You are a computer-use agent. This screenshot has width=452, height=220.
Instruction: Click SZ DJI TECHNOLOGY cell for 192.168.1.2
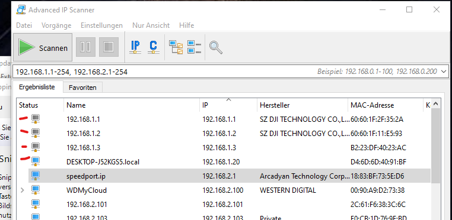pos(305,134)
